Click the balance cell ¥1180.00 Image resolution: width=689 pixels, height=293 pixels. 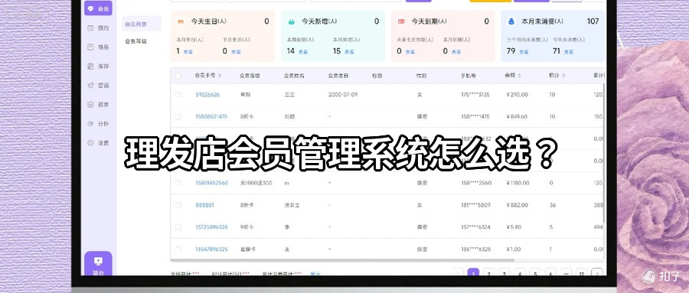[x=518, y=183]
